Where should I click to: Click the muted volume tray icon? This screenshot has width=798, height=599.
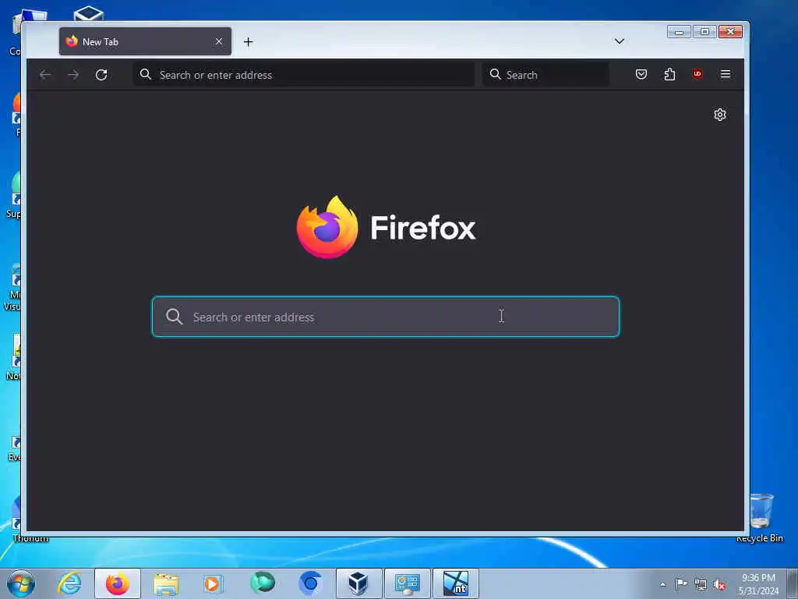pyautogui.click(x=719, y=585)
